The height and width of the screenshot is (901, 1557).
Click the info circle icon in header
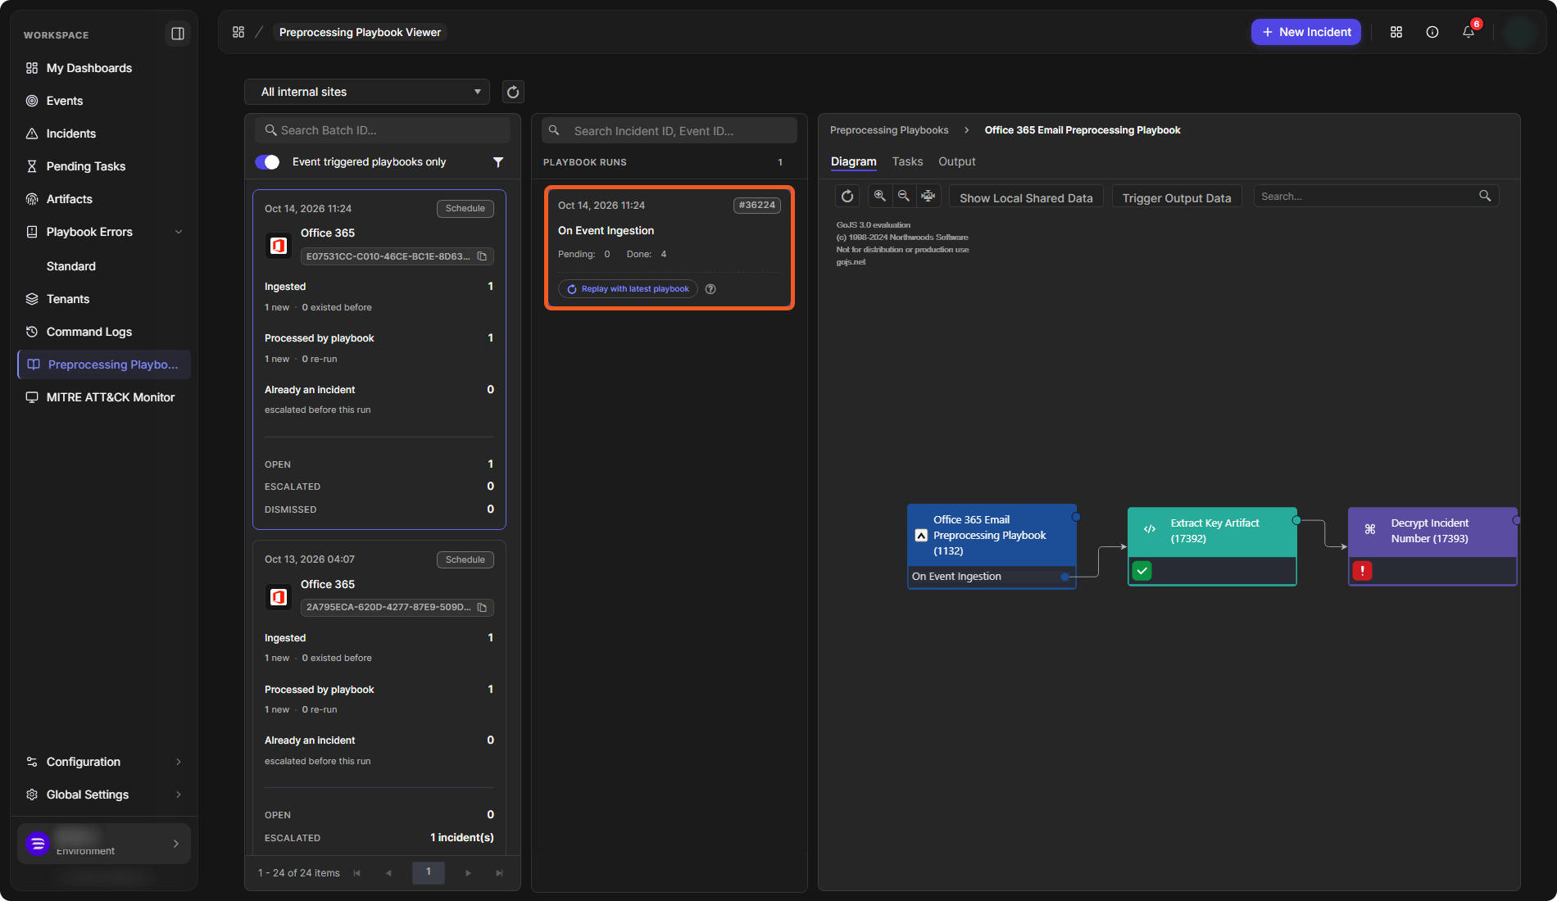click(x=1432, y=32)
